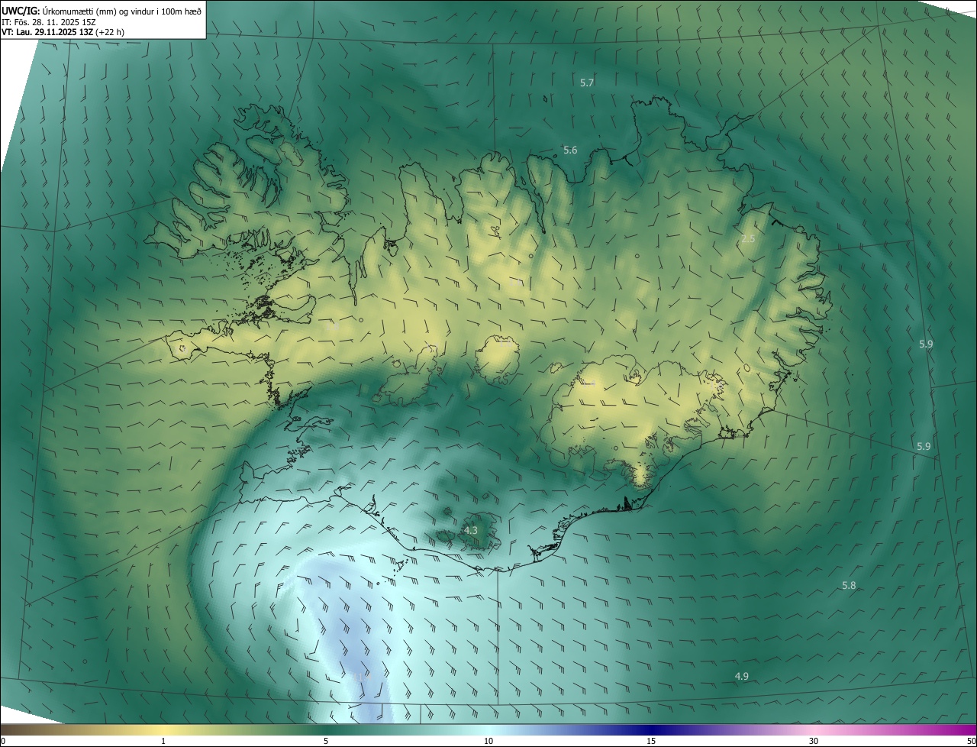Click the colorbar tick label "10"
This screenshot has height=747, width=977.
pos(488,741)
